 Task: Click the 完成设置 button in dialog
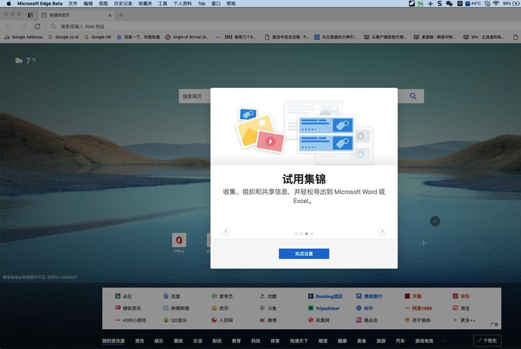pos(304,253)
